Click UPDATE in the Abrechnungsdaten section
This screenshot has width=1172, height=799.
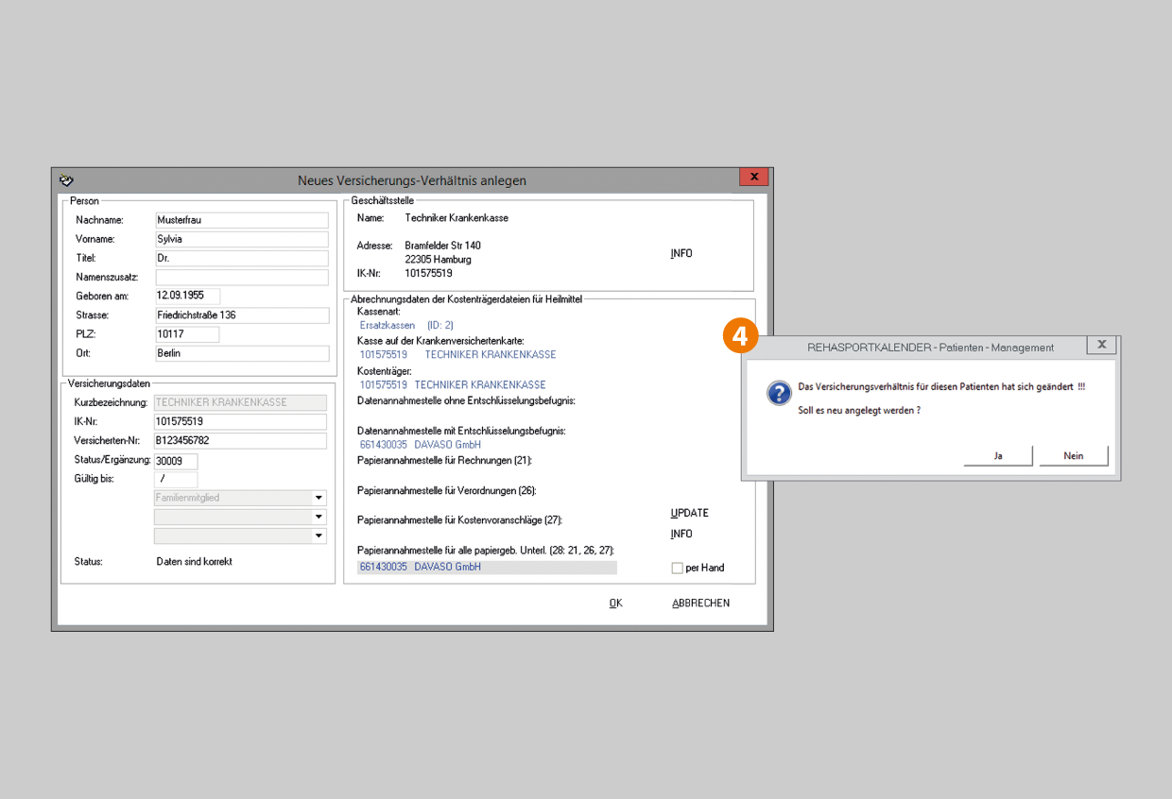click(x=689, y=513)
